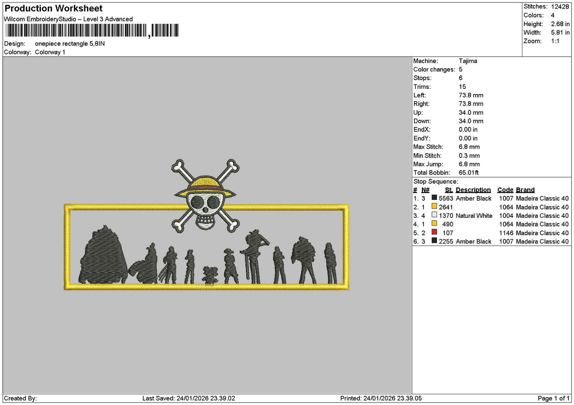Viewport: 574px width, 405px height.
Task: Click the EndY value 0.00 in
Action: [468, 138]
